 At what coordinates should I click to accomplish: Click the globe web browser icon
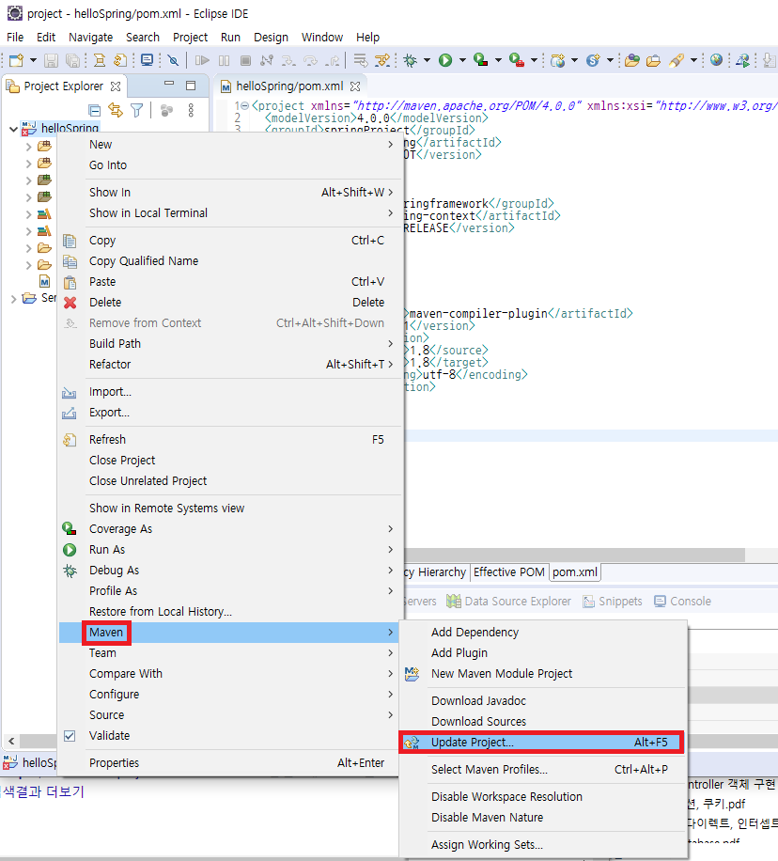716,60
